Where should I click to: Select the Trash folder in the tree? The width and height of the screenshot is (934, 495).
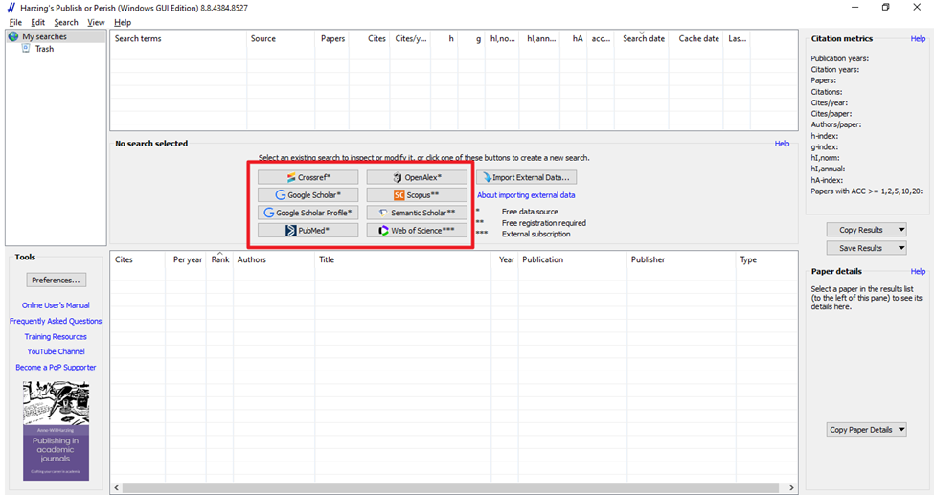45,49
